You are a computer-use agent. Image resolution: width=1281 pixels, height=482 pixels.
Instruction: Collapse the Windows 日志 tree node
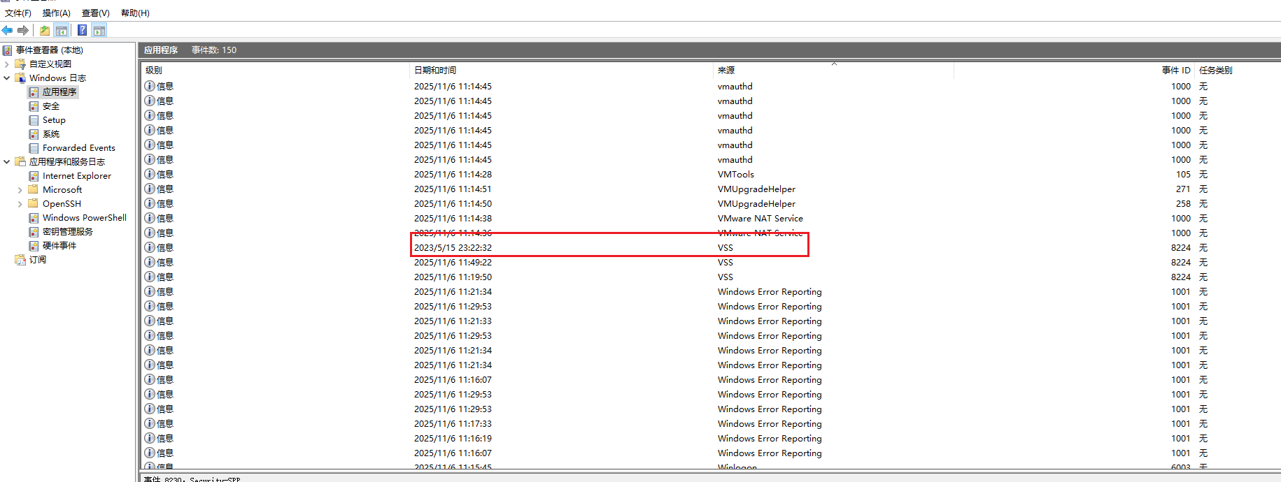pos(7,78)
